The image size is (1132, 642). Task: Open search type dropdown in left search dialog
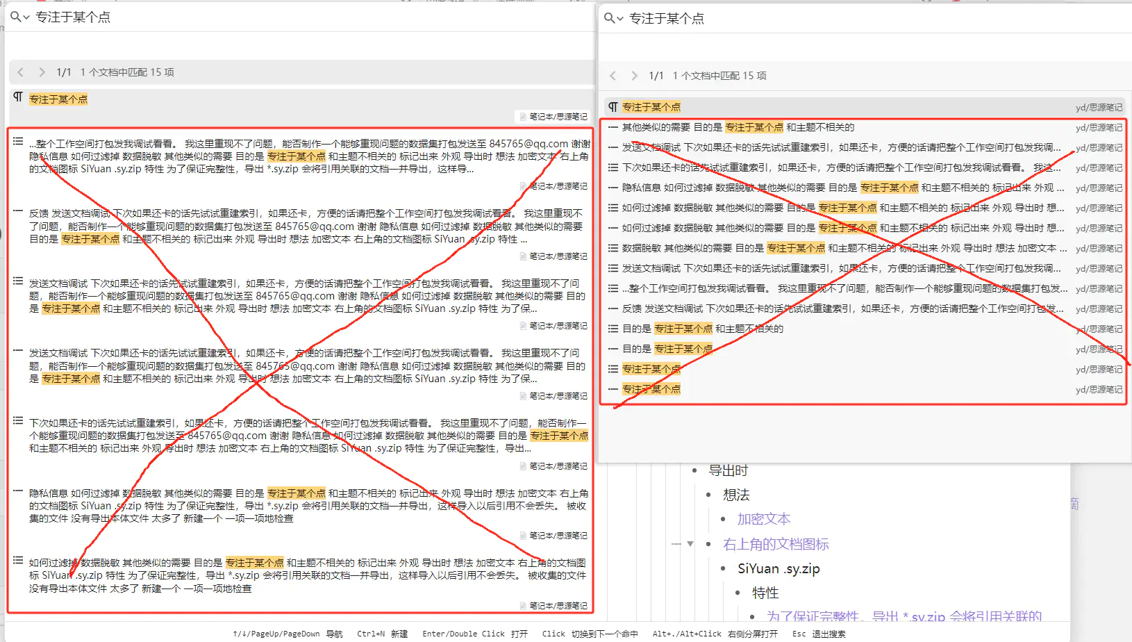coord(19,17)
